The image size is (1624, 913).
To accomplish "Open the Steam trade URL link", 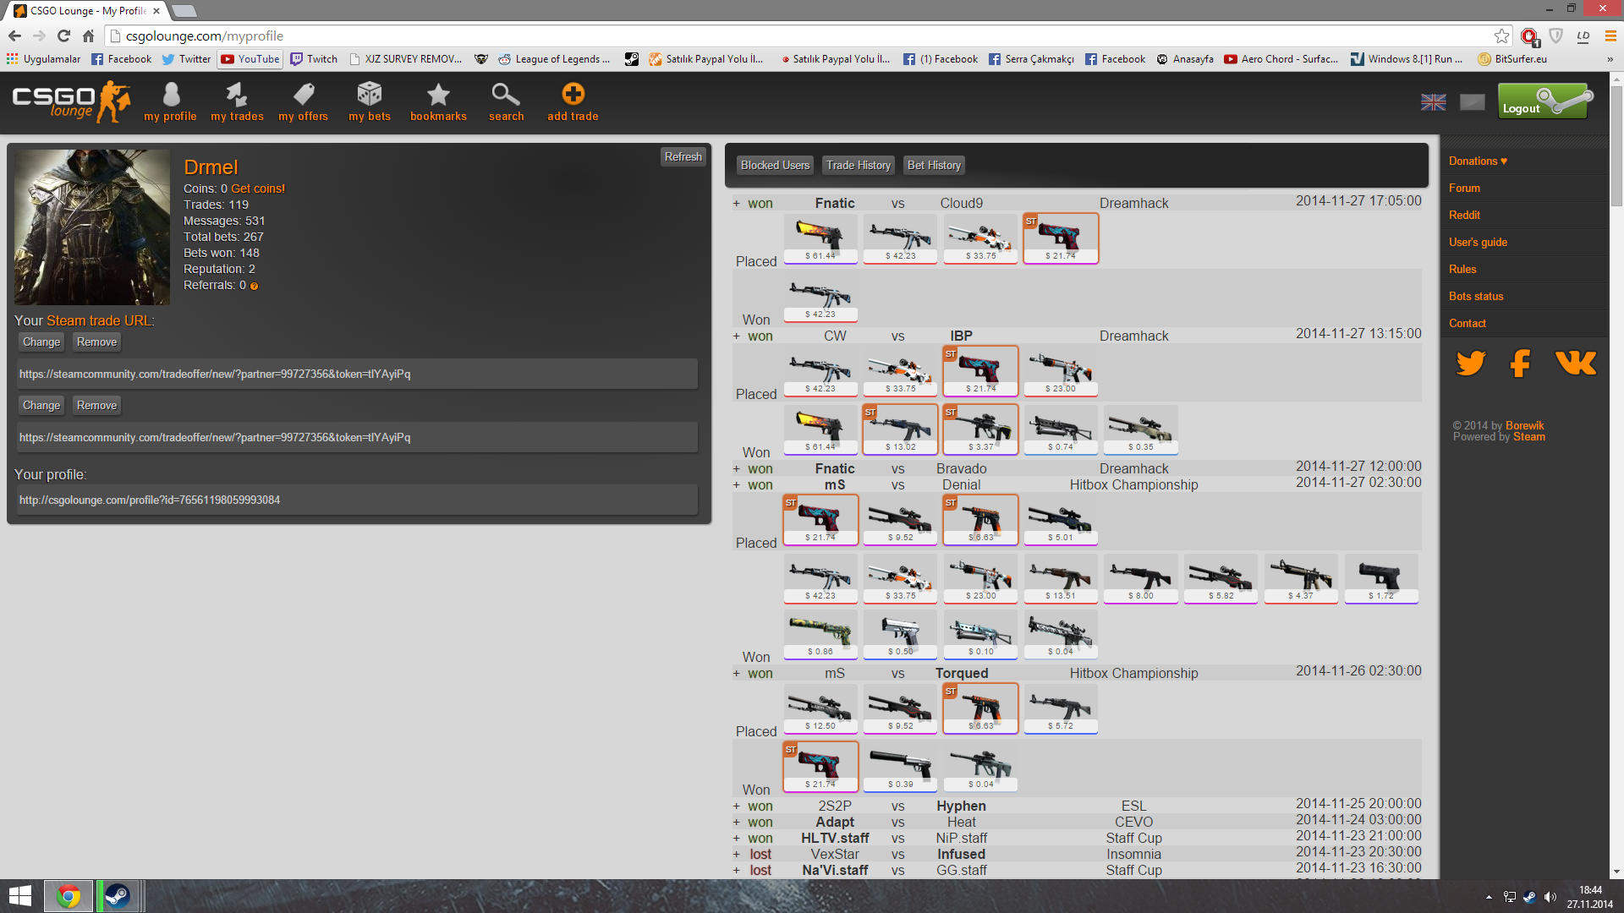I will pyautogui.click(x=99, y=321).
